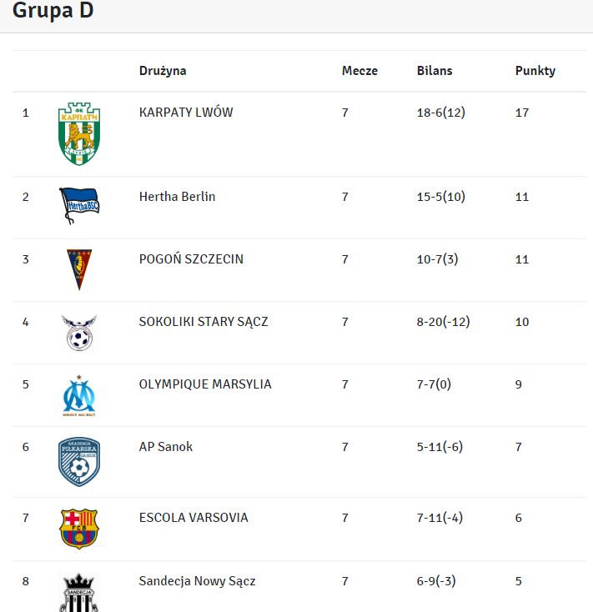Viewport: 593px width, 612px height.
Task: Click the OLYMPIQUE MARSYLIA team name
Action: point(205,384)
